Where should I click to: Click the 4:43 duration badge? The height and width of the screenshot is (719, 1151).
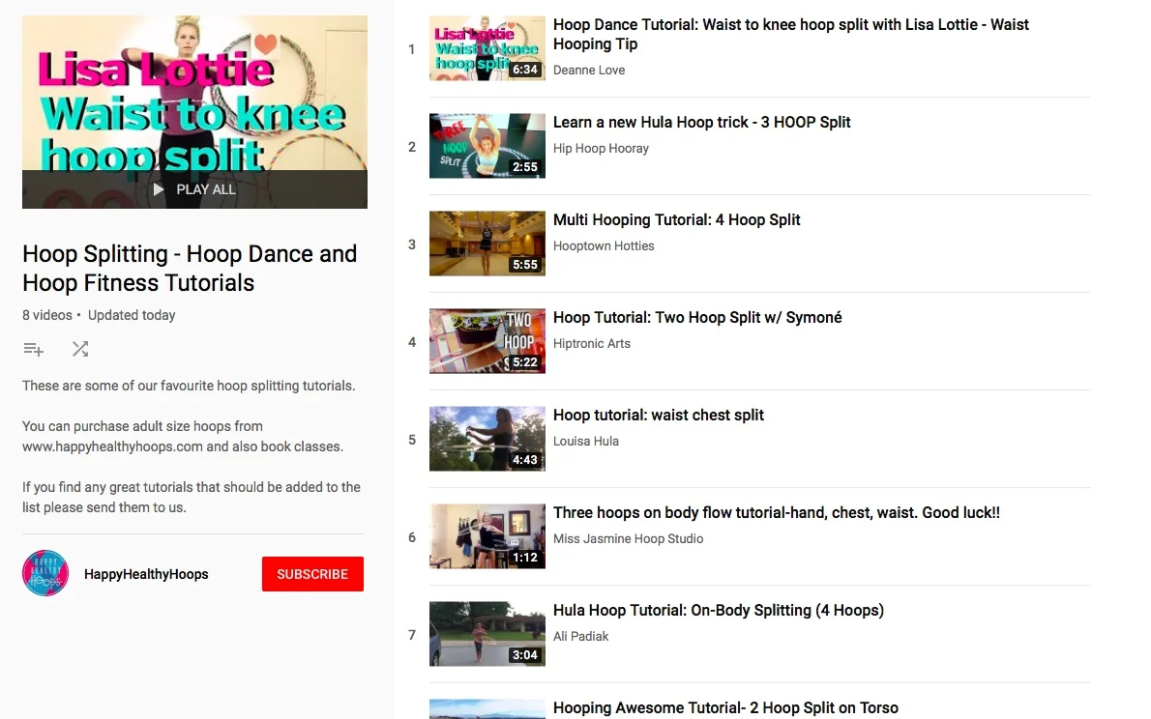[525, 460]
